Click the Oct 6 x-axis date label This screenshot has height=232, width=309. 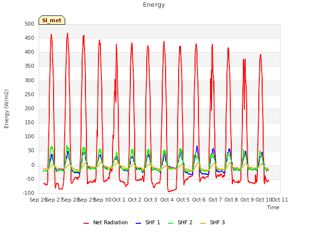click(x=199, y=200)
